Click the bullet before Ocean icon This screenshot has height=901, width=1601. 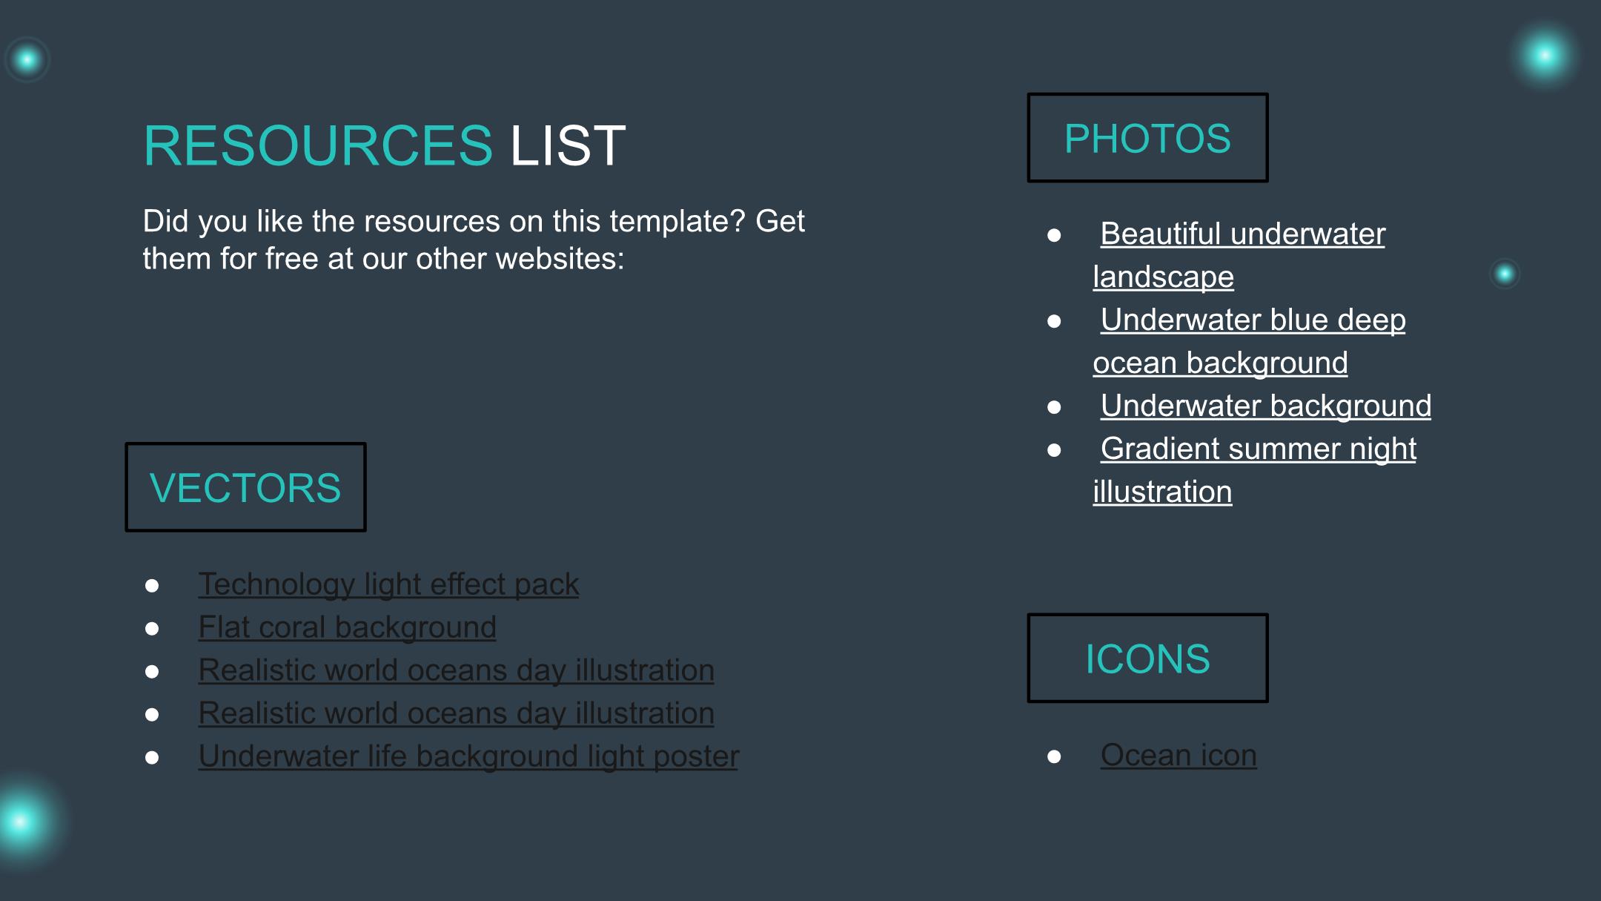coord(1054,756)
